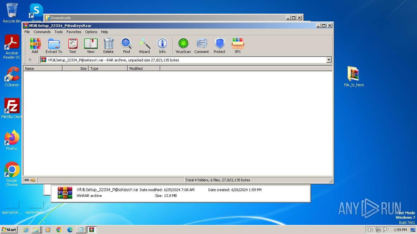This screenshot has width=417, height=234.
Task: Open the Commands menu
Action: point(42,32)
